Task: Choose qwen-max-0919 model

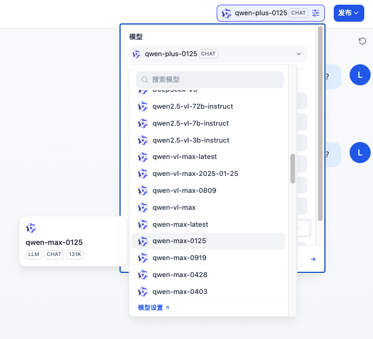Action: pyautogui.click(x=208, y=258)
